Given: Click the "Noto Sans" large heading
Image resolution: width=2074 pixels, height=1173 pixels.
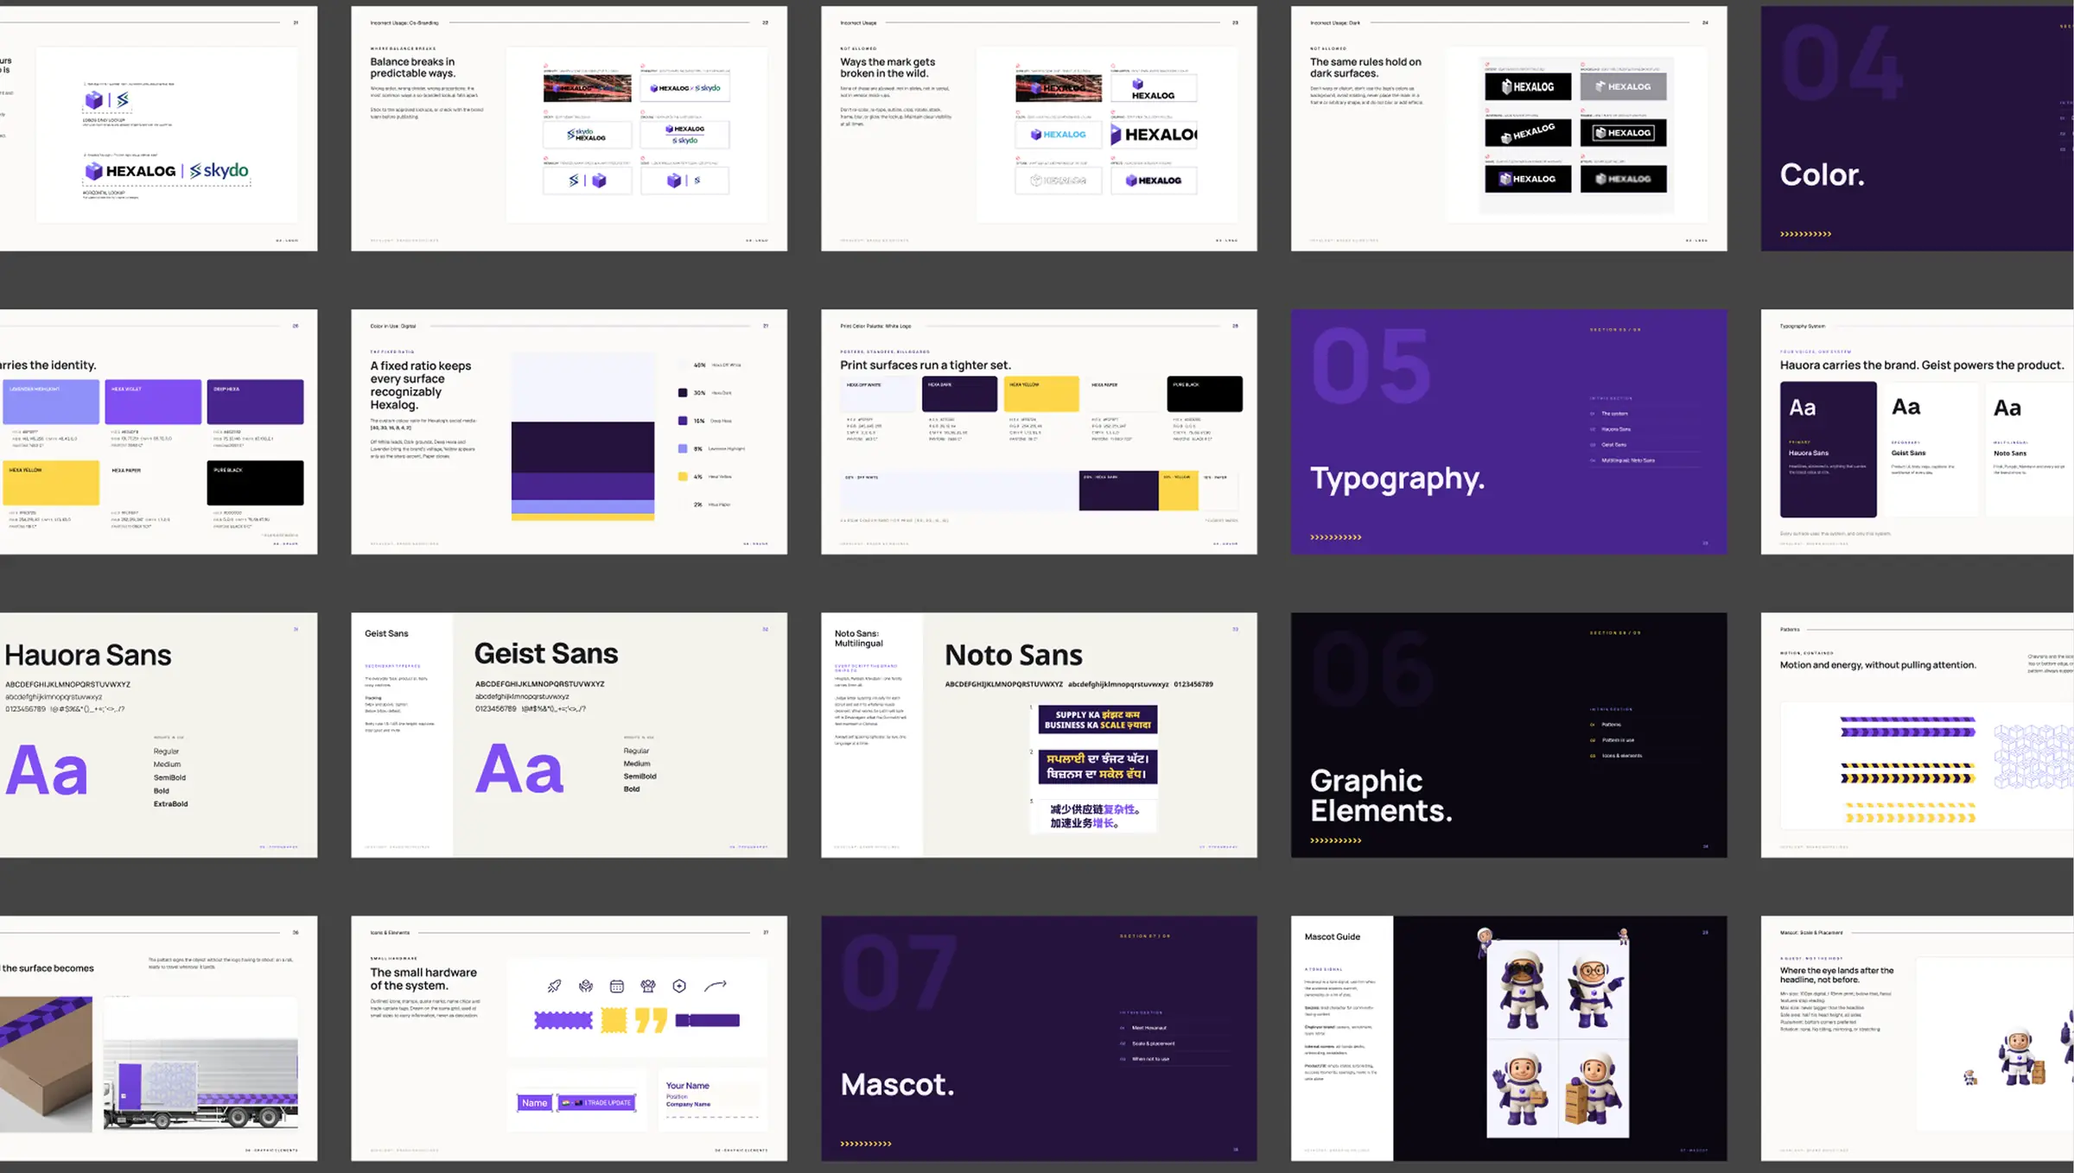Looking at the screenshot, I should coord(1013,655).
